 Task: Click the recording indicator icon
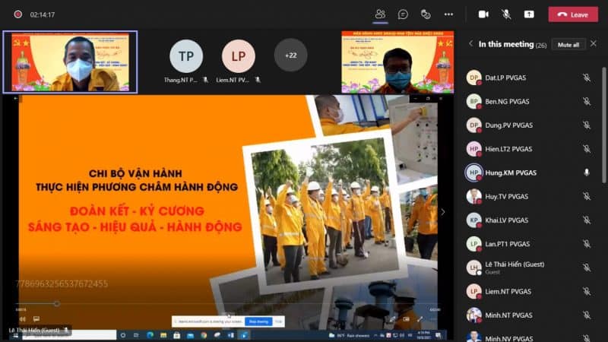(17, 14)
